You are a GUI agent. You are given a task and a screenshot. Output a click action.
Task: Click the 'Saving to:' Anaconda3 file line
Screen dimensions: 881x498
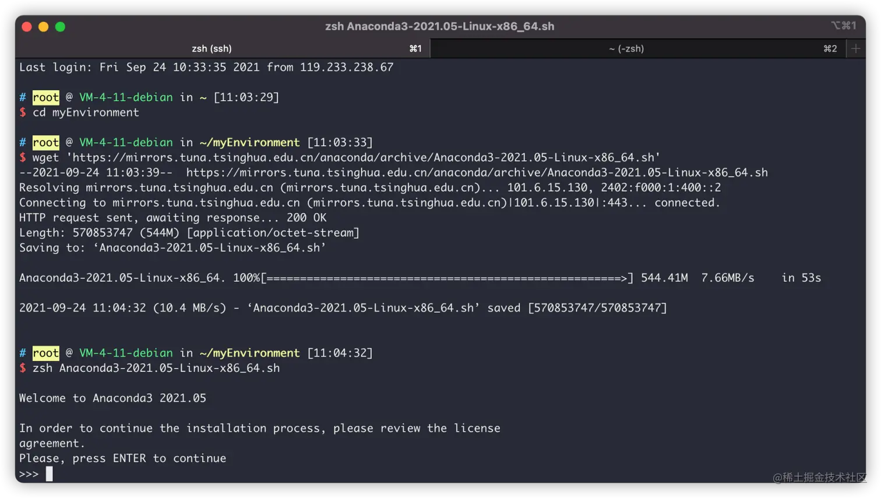point(172,248)
